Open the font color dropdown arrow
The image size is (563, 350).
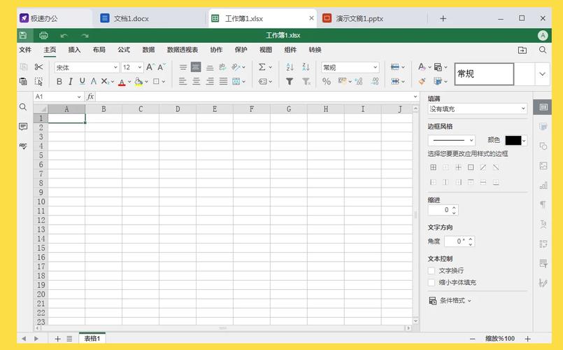[x=129, y=82]
